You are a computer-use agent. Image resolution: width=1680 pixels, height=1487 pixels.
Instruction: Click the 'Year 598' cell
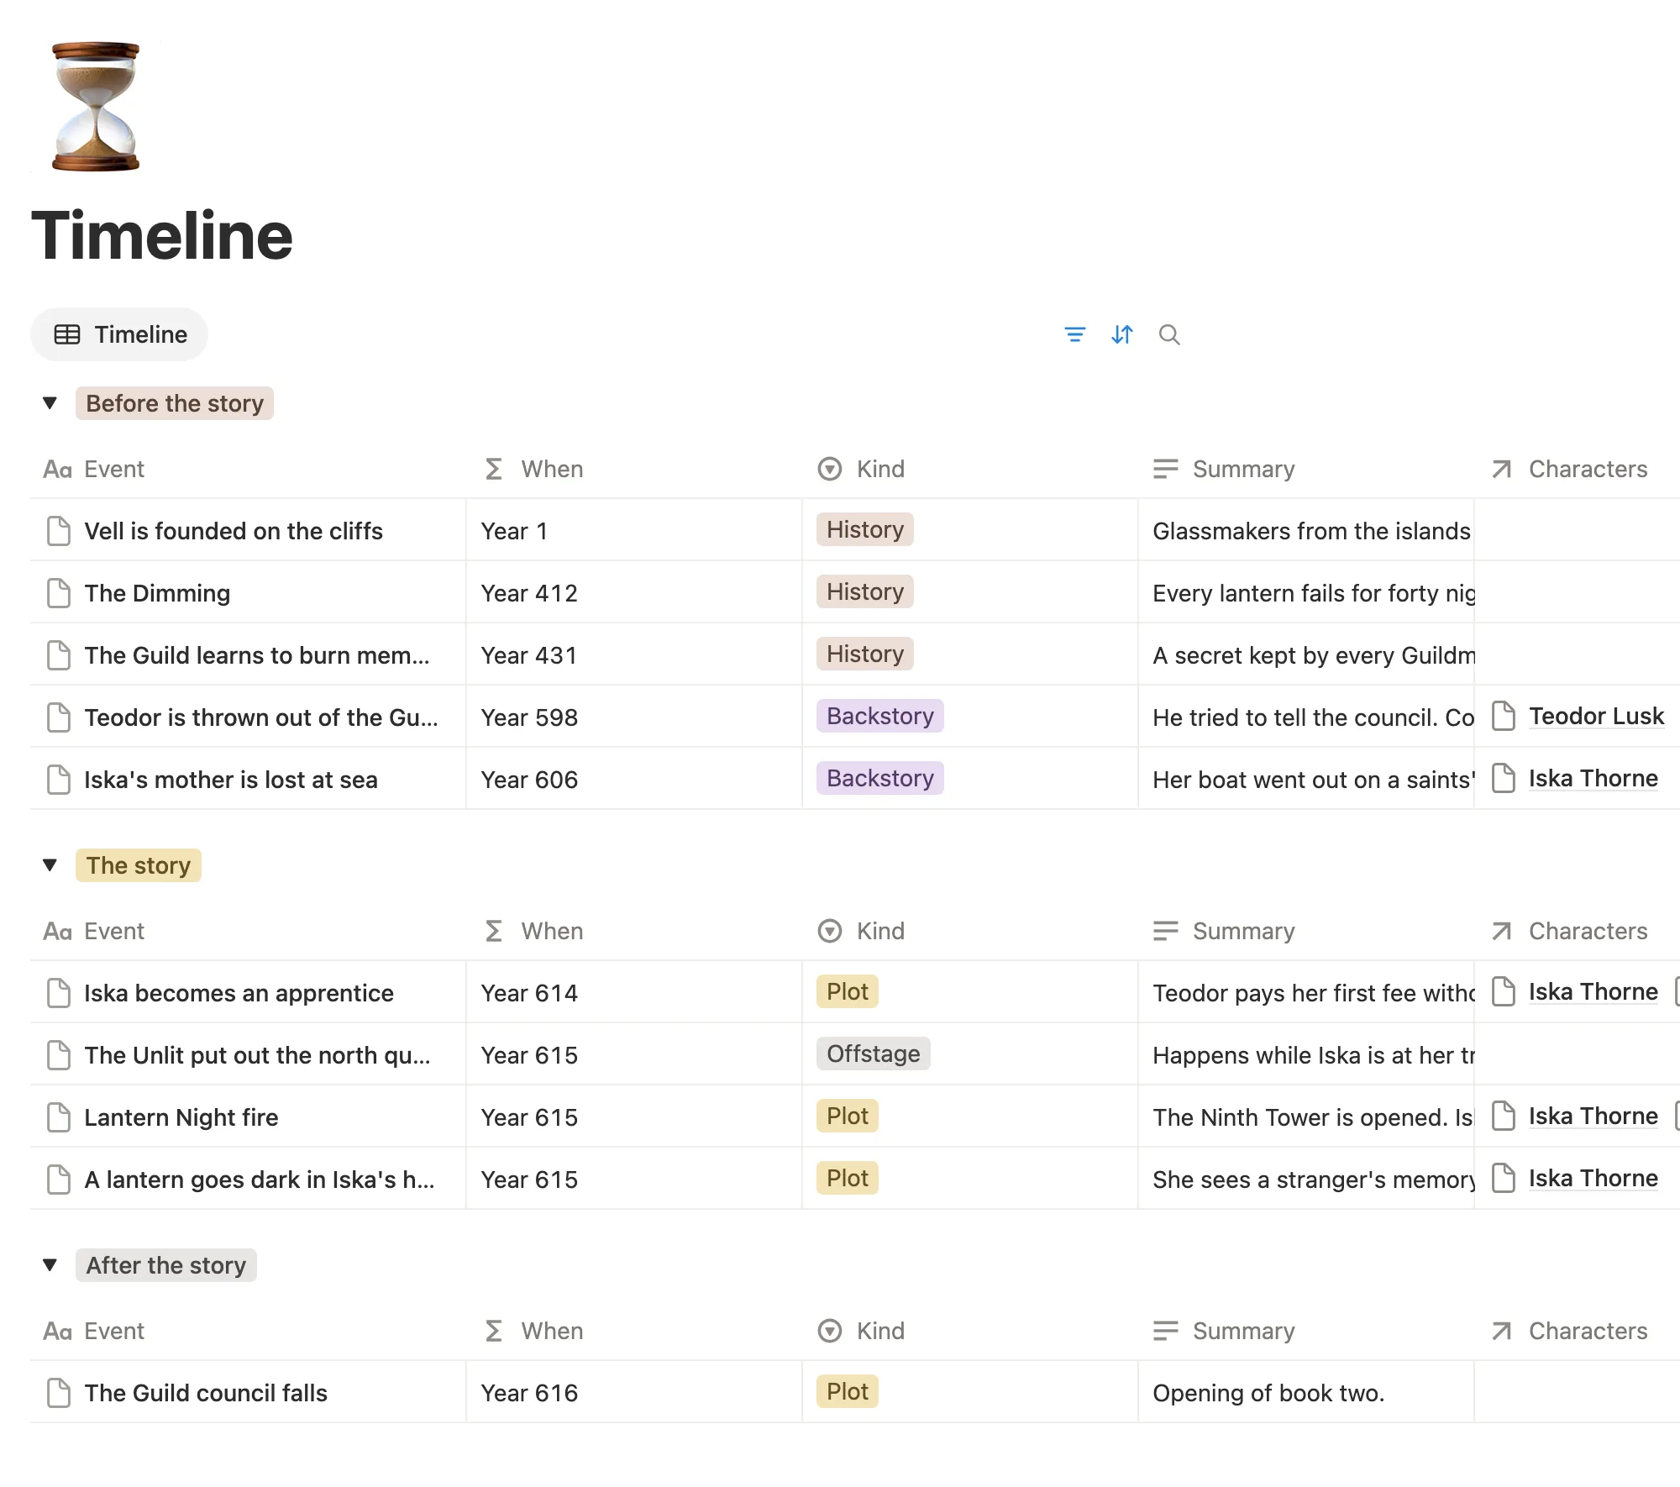coord(634,717)
